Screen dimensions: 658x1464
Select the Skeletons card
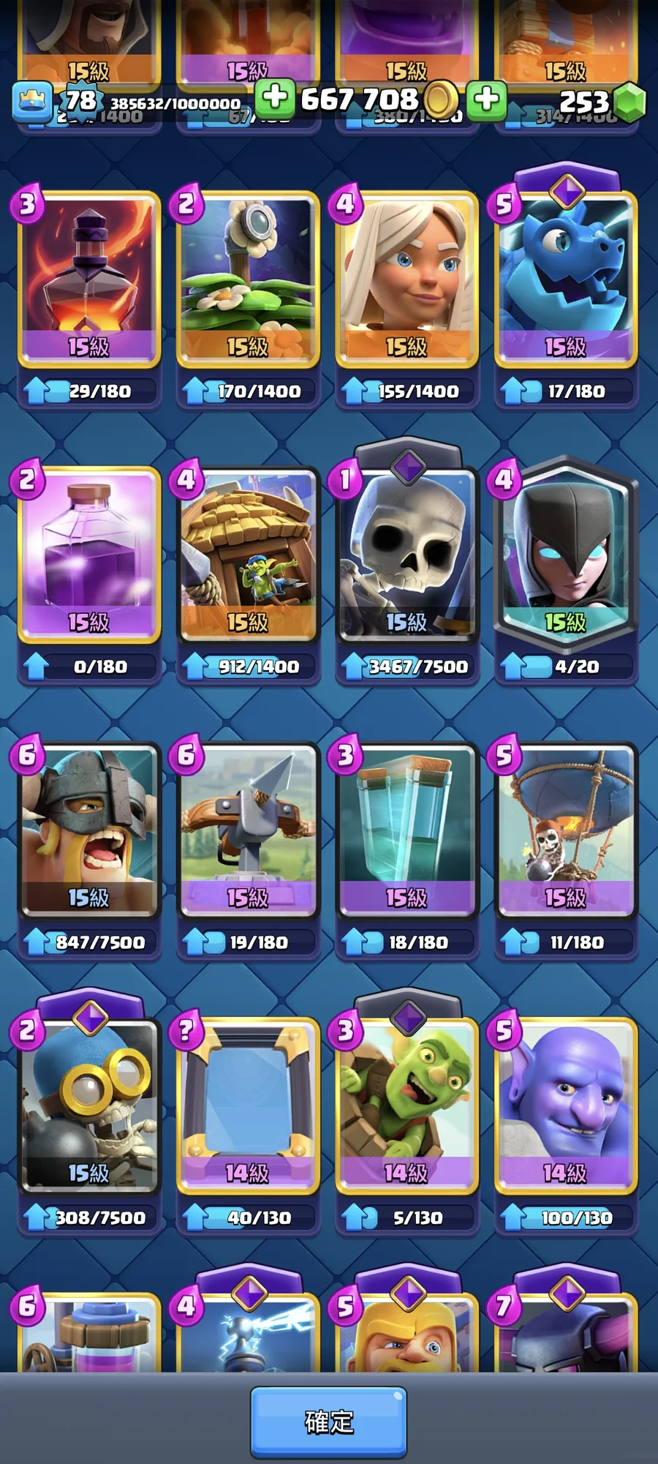pos(407,554)
